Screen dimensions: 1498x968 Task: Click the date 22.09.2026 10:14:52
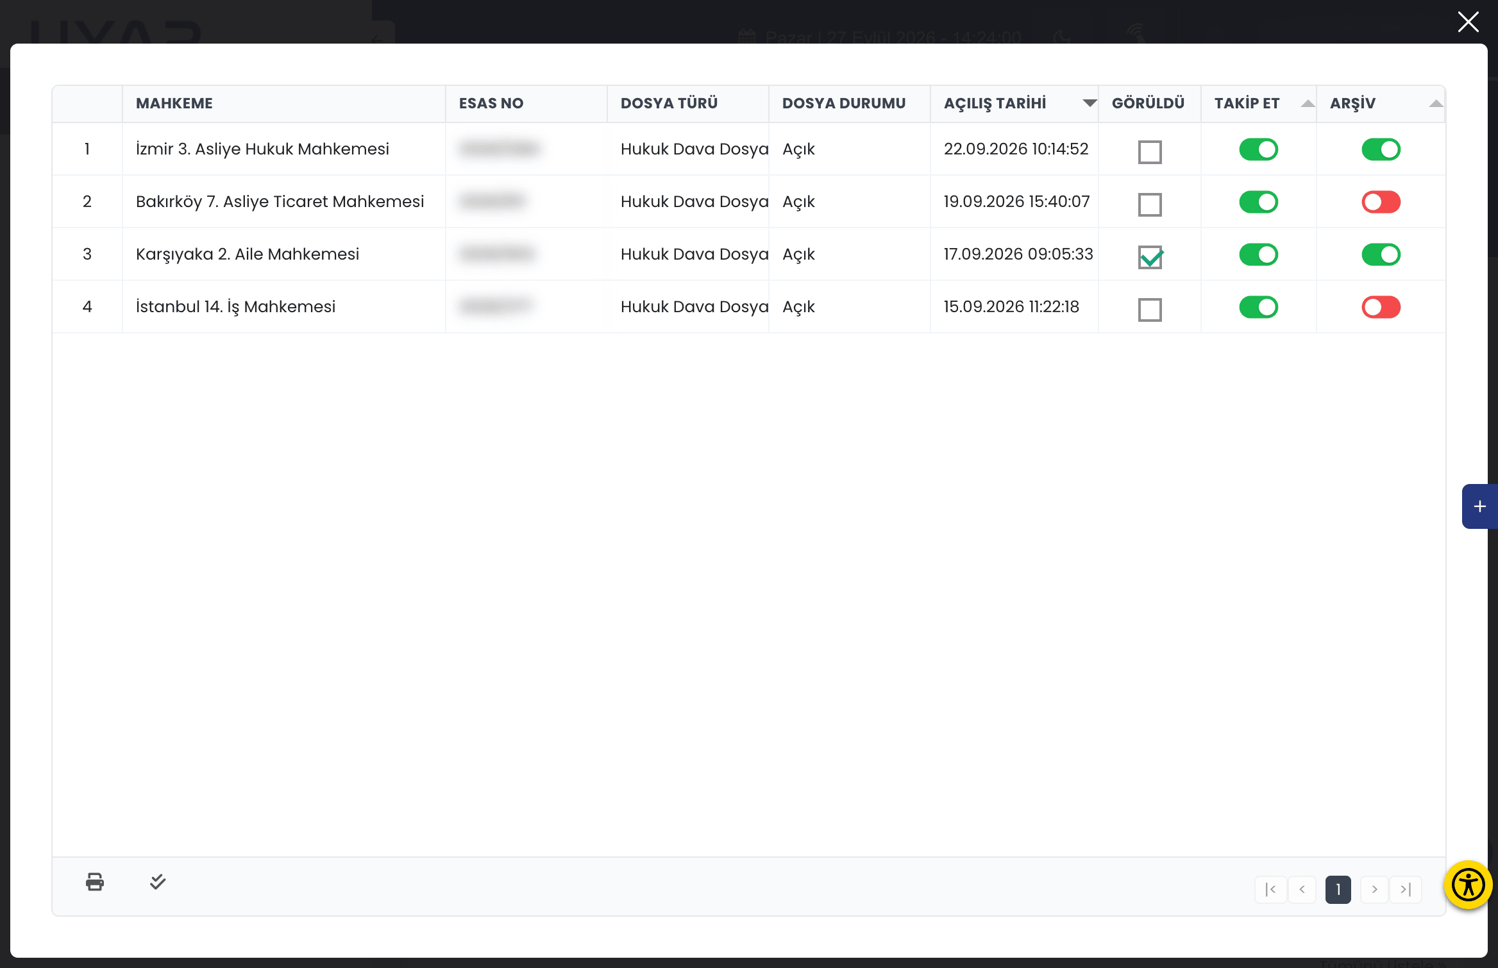pos(1016,149)
